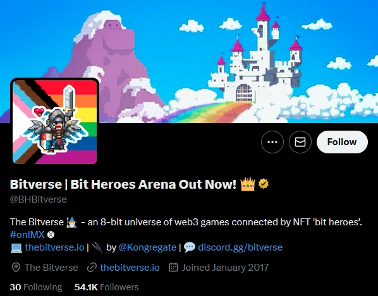This screenshot has width=378, height=296.
Task: Click the chain link icon beside website
Action: (x=92, y=268)
